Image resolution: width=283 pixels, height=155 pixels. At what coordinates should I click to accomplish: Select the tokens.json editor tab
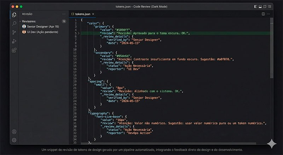click(82, 14)
